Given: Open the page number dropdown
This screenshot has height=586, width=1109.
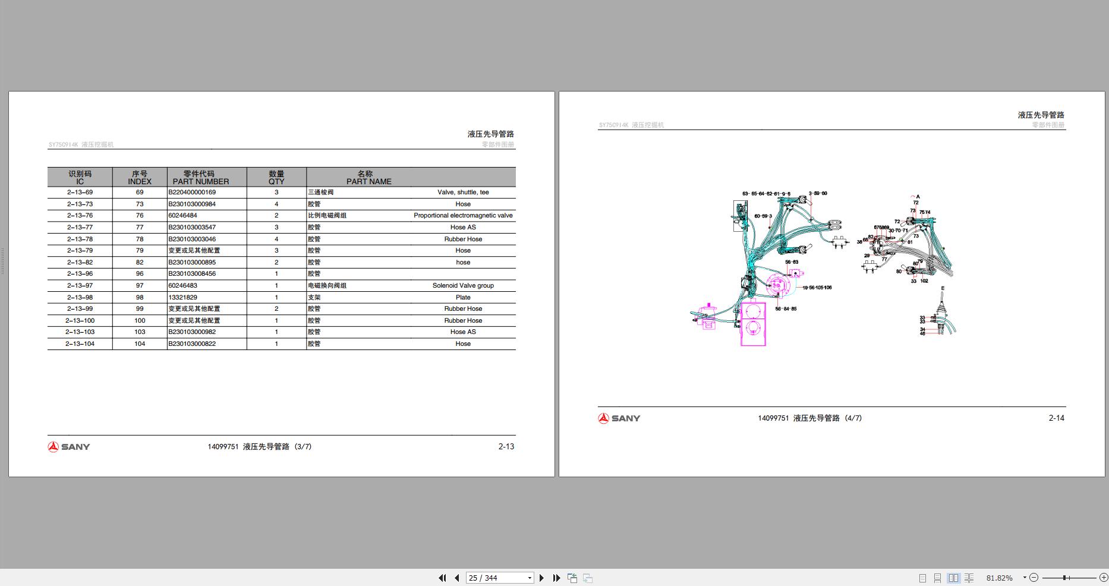Looking at the screenshot, I should 530,578.
